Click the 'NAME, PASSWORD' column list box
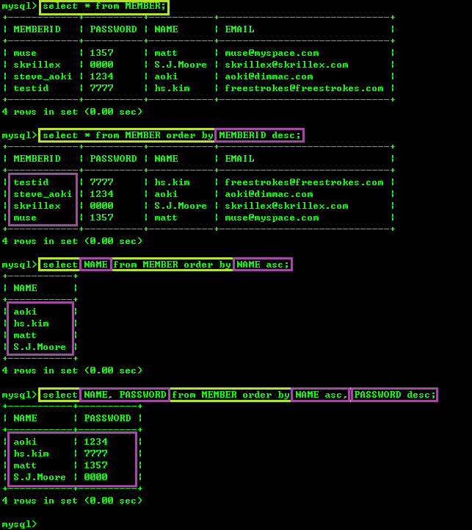The image size is (472, 530). coord(125,395)
